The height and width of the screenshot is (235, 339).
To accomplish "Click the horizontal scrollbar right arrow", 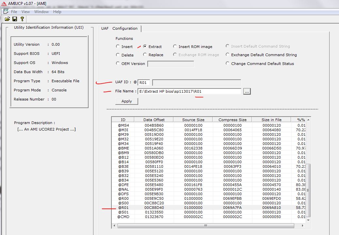I will 303,226.
